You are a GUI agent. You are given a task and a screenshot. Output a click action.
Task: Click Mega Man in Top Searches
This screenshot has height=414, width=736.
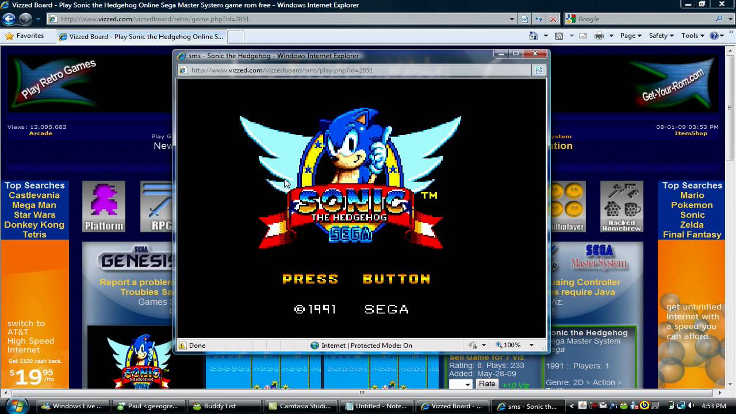tap(34, 205)
